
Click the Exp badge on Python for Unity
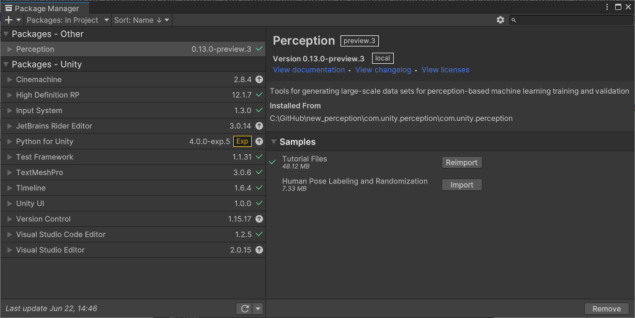(242, 142)
